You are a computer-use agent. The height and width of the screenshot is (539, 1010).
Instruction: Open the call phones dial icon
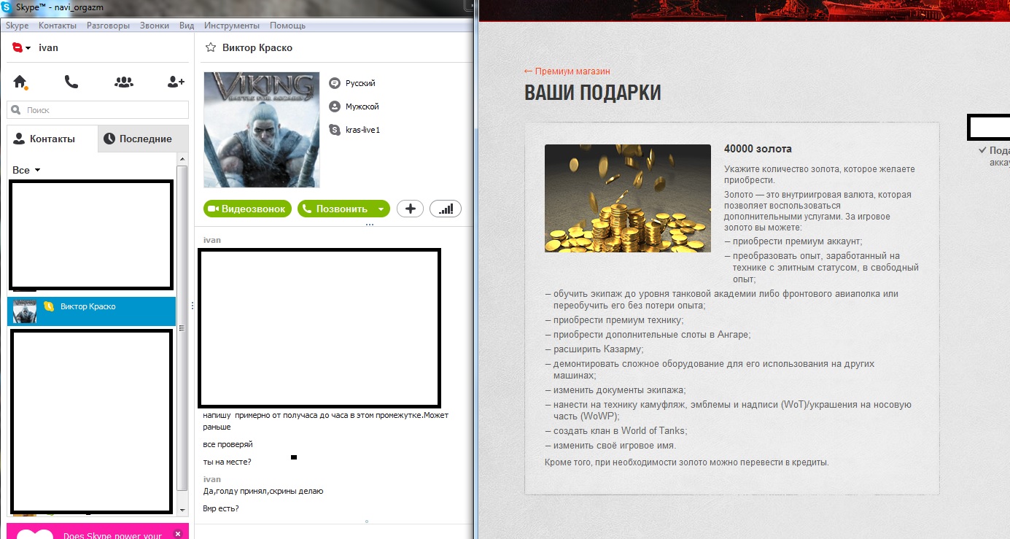71,82
